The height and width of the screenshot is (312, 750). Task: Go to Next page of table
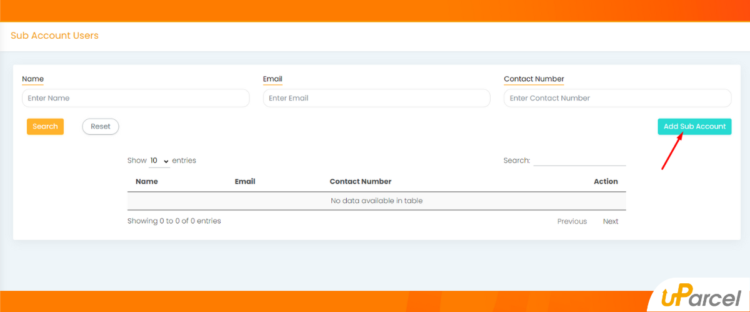coord(611,222)
